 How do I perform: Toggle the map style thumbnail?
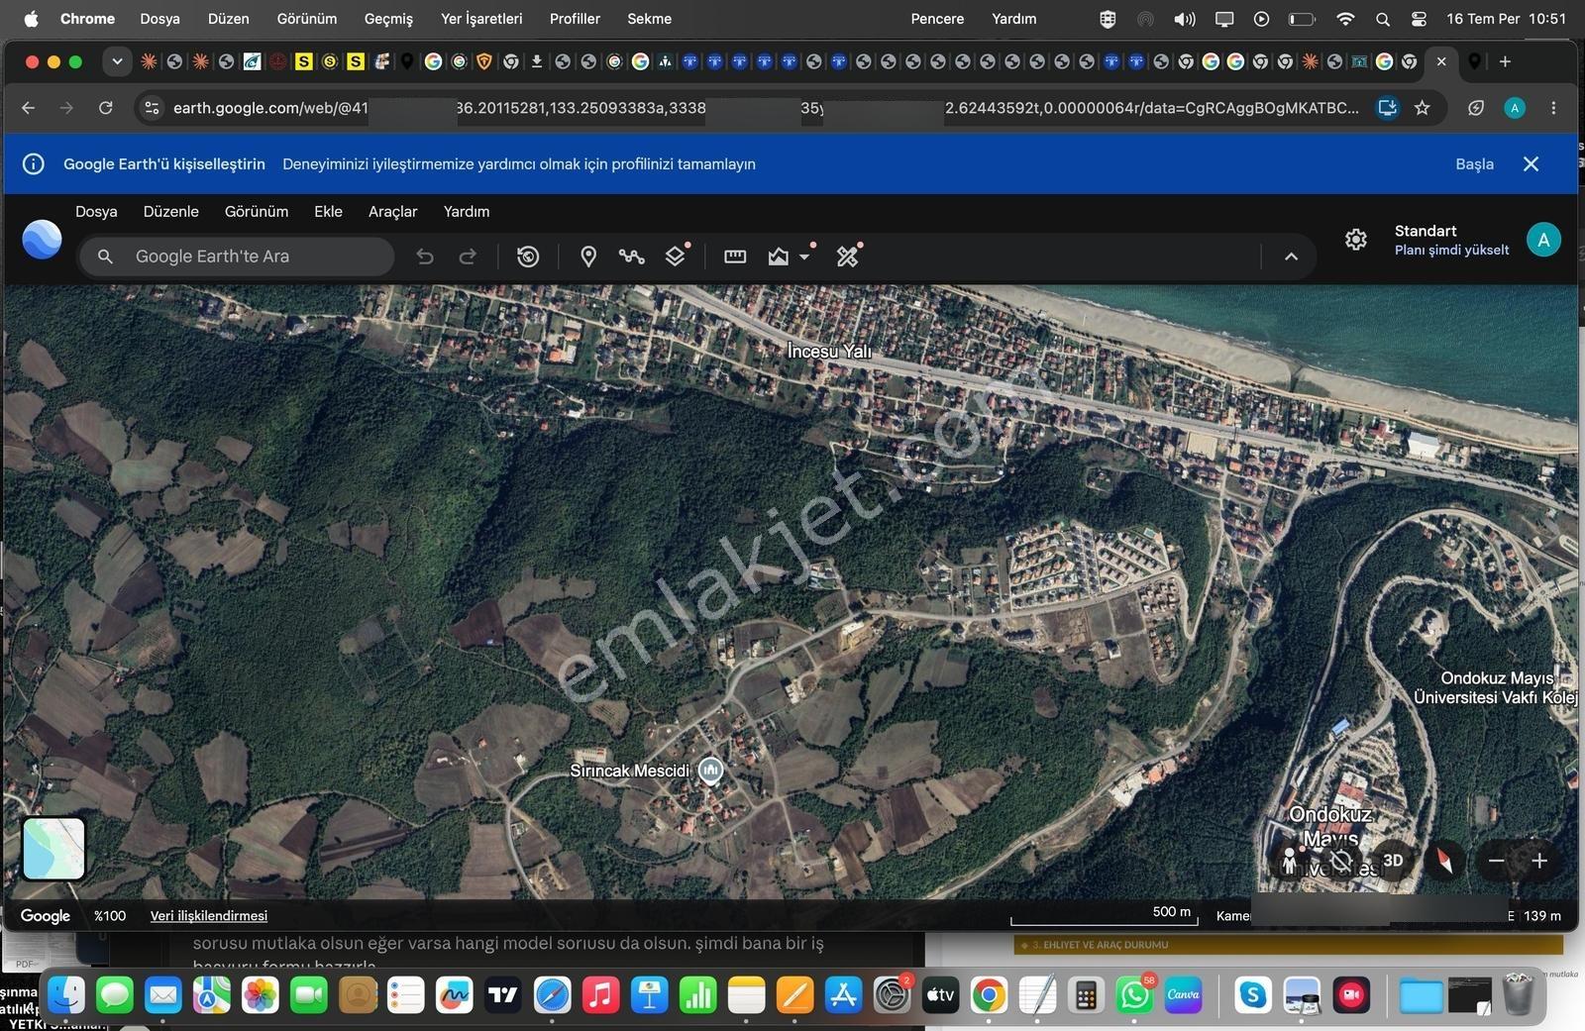[x=53, y=849]
